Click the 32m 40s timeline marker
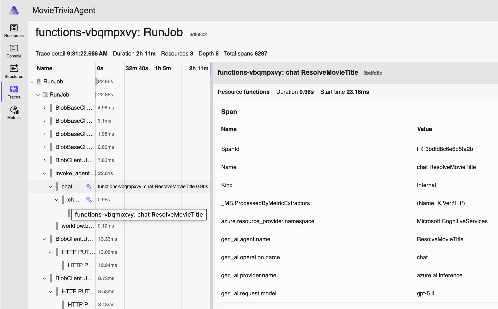 pos(137,68)
